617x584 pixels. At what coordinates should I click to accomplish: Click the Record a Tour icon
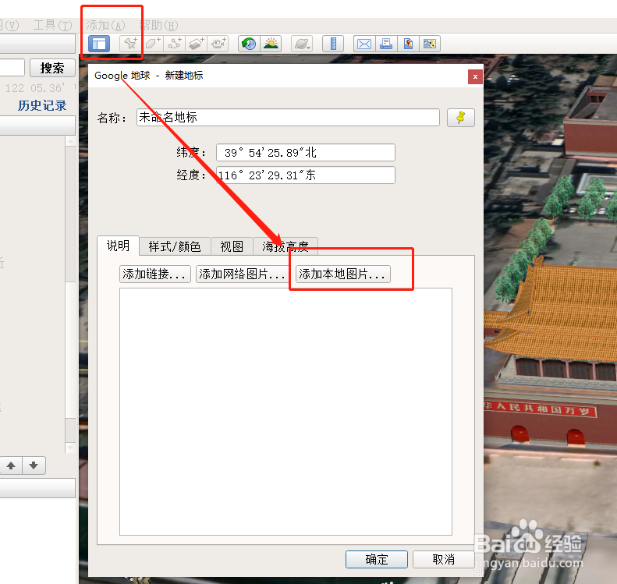coord(218,44)
